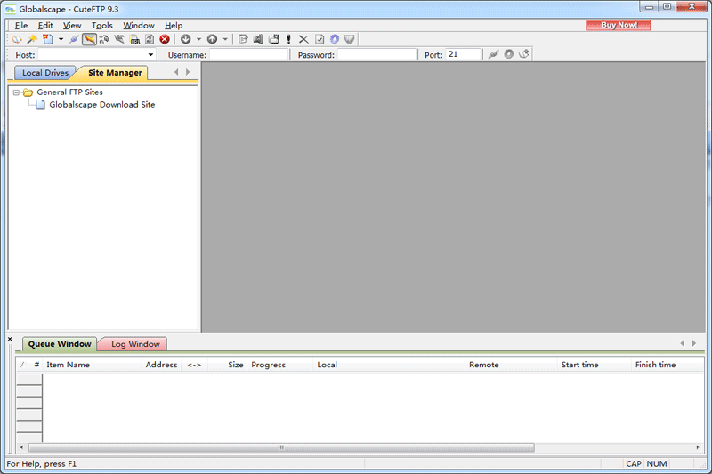Switch to the Local Drives tab
712x474 pixels.
pyautogui.click(x=44, y=73)
